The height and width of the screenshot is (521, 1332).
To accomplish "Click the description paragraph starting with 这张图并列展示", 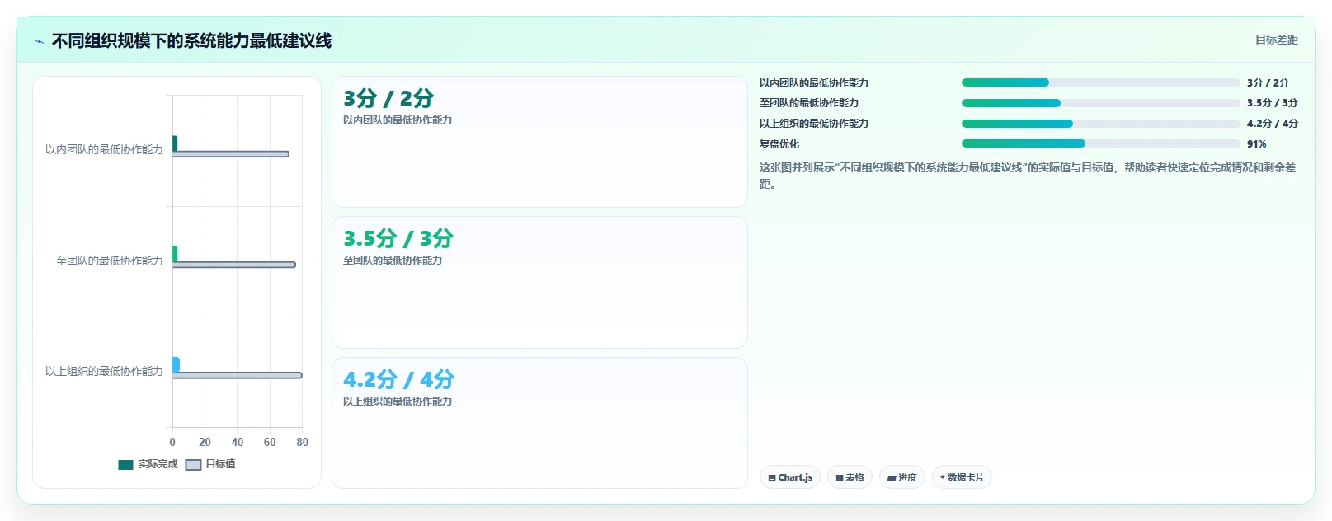I will tap(1028, 176).
